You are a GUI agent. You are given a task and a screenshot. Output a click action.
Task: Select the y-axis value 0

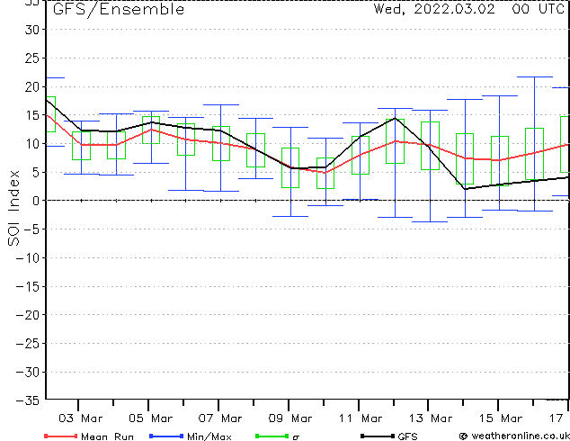pyautogui.click(x=35, y=201)
